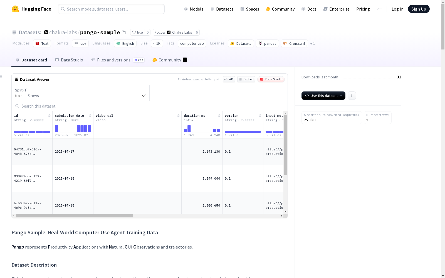445x278 pixels.
Task: Select the English language tag
Action: (125, 43)
